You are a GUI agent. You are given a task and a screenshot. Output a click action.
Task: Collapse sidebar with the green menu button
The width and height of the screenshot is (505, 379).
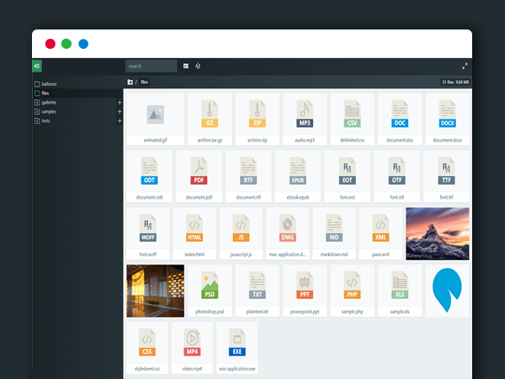[x=37, y=66]
